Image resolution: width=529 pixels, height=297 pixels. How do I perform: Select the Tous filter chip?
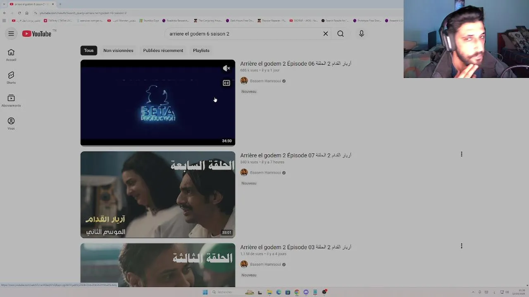[89, 50]
